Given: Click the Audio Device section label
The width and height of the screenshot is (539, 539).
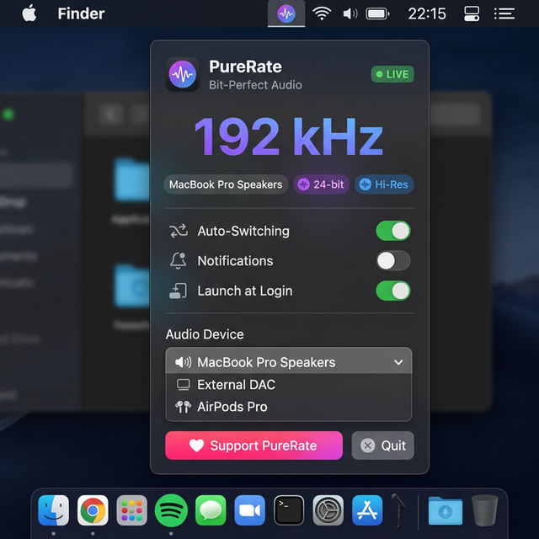Looking at the screenshot, I should pos(205,334).
